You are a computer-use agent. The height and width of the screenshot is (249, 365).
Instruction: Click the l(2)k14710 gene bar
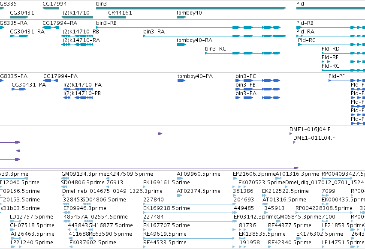(77, 17)
